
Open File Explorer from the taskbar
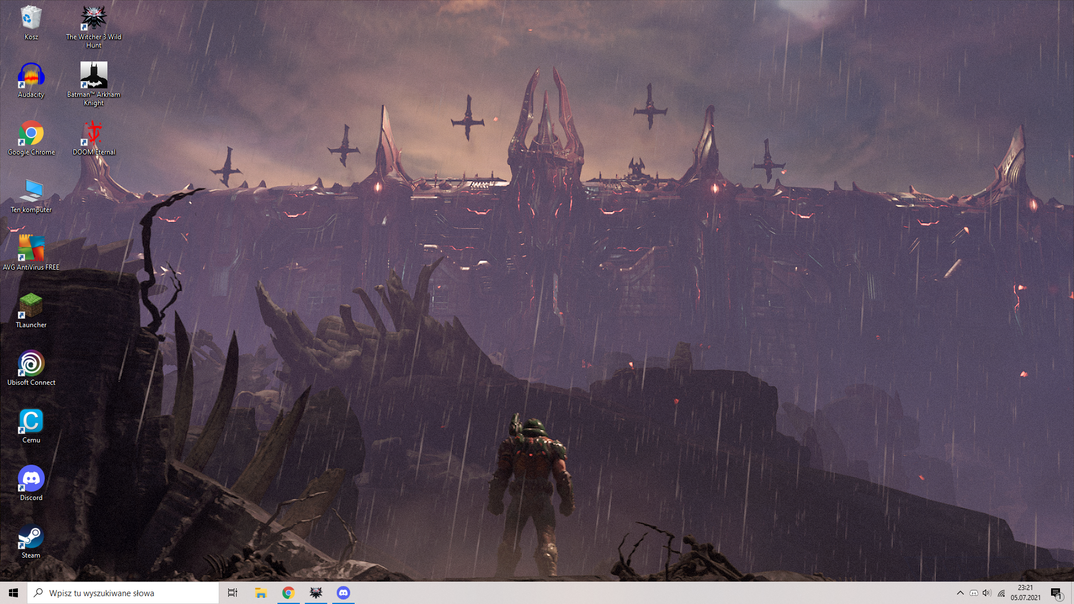point(261,593)
